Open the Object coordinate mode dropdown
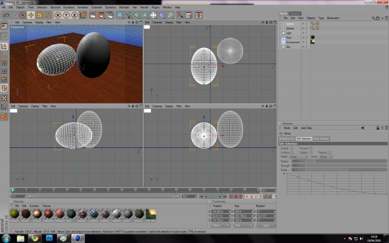The height and width of the screenshot is (243, 389). tap(220, 226)
